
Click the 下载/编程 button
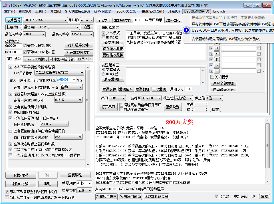point(21,175)
